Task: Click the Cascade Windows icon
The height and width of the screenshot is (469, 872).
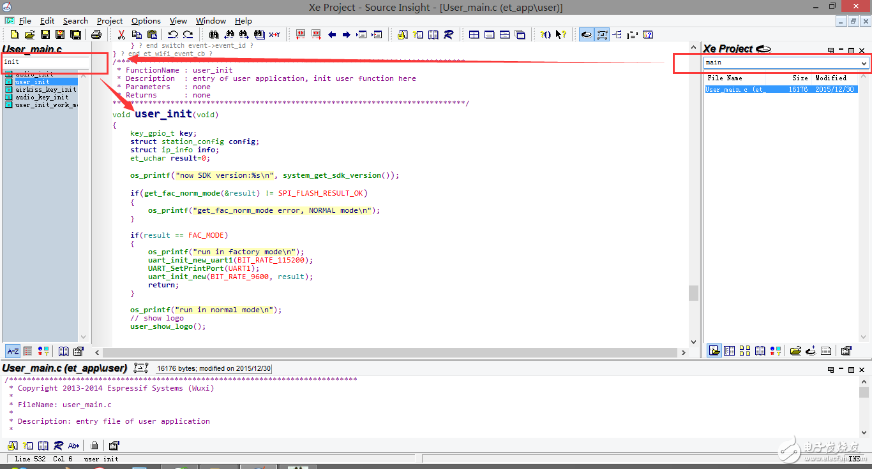Action: pos(520,34)
